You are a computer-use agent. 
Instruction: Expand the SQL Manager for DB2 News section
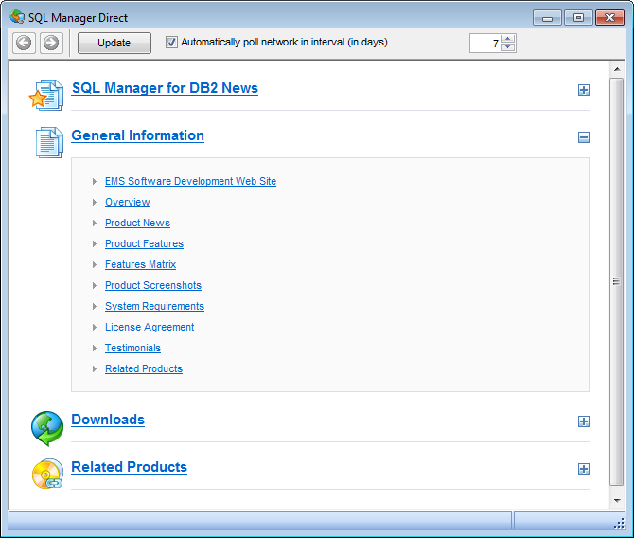(584, 90)
